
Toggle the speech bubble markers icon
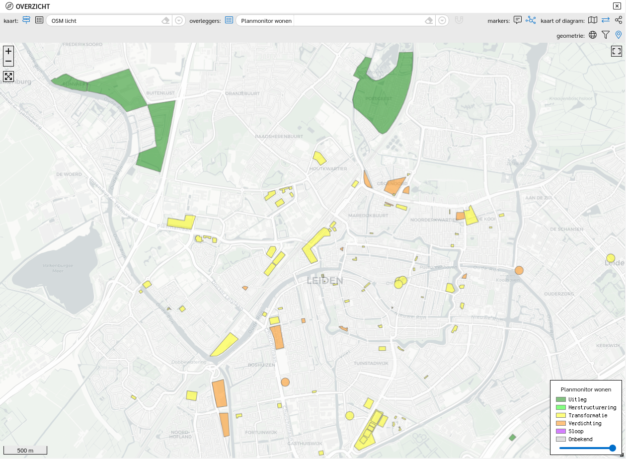click(518, 20)
